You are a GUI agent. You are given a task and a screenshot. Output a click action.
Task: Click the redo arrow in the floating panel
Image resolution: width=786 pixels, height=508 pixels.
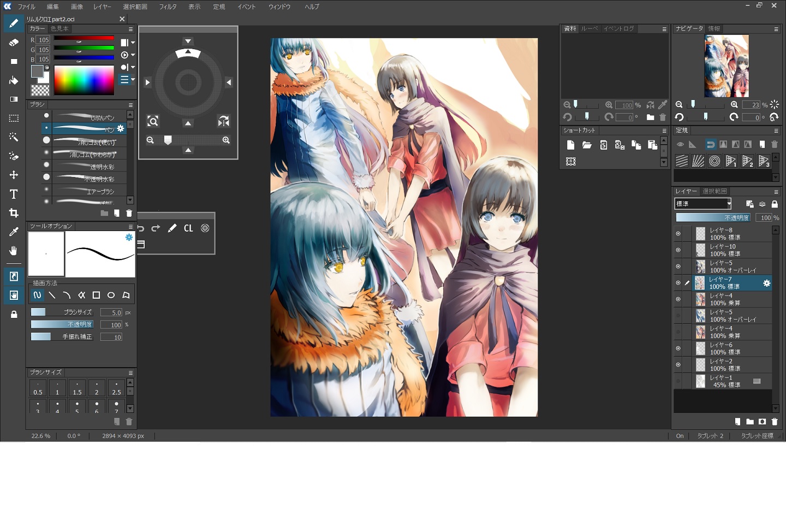(156, 228)
